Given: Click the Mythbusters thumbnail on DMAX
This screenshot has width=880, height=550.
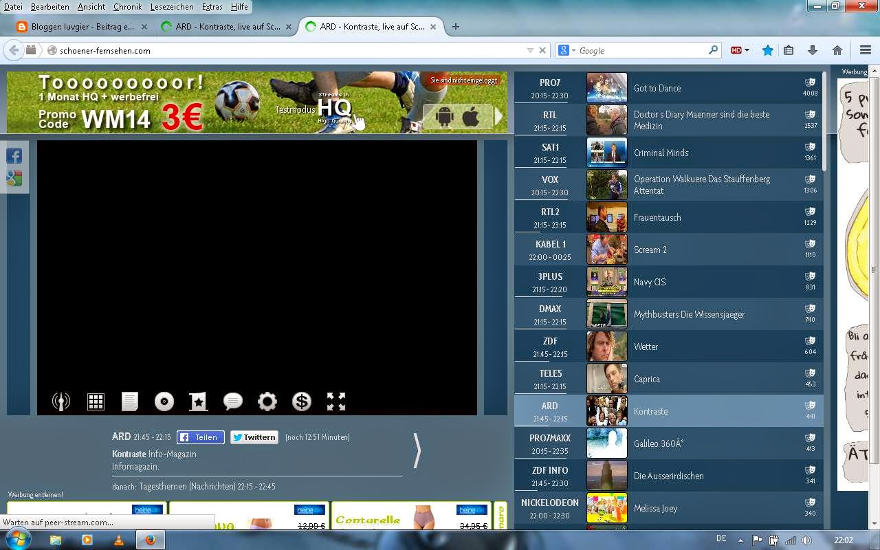Looking at the screenshot, I should pos(606,314).
